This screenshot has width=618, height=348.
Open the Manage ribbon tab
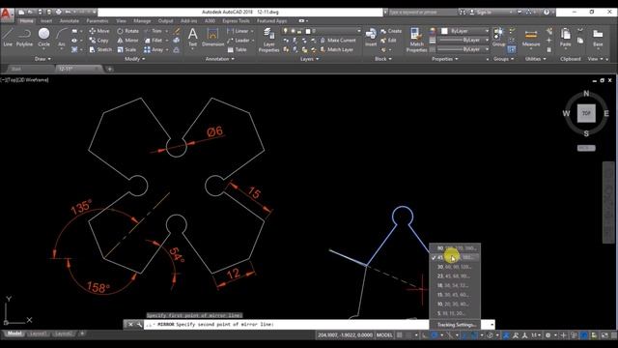click(x=142, y=21)
